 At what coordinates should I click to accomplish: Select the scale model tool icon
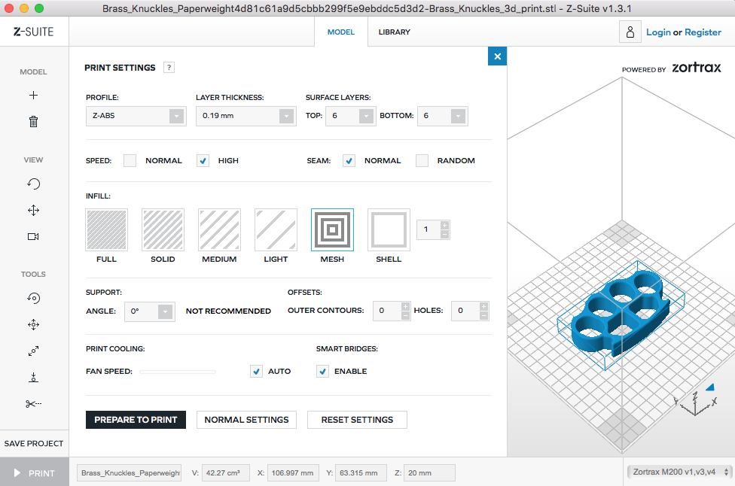[x=33, y=351]
